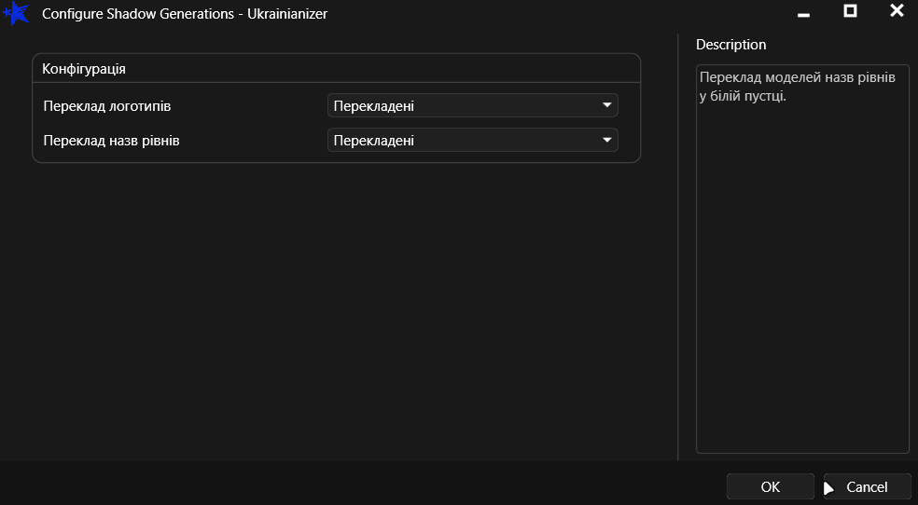Click the Description heading label

[x=730, y=45]
